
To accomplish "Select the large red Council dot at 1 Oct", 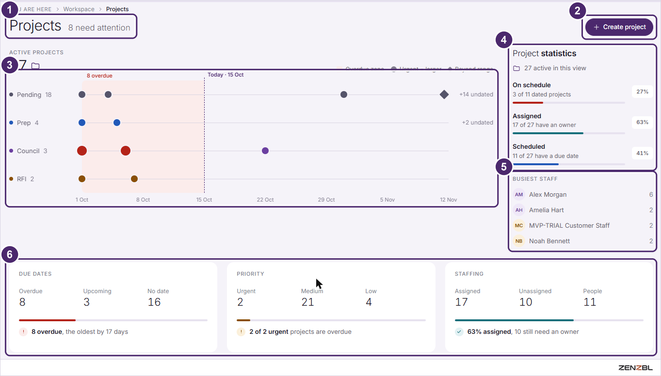I will click(x=82, y=151).
